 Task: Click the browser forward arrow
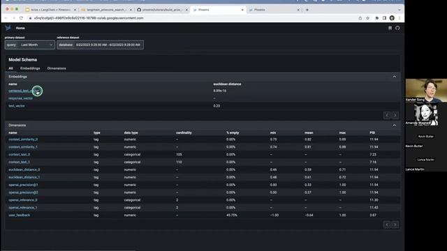point(13,18)
